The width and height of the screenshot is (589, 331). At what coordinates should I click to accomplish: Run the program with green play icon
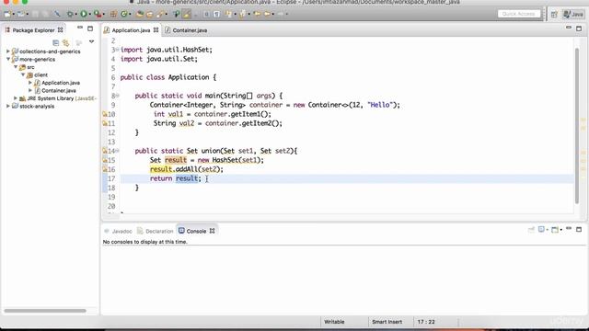84,14
